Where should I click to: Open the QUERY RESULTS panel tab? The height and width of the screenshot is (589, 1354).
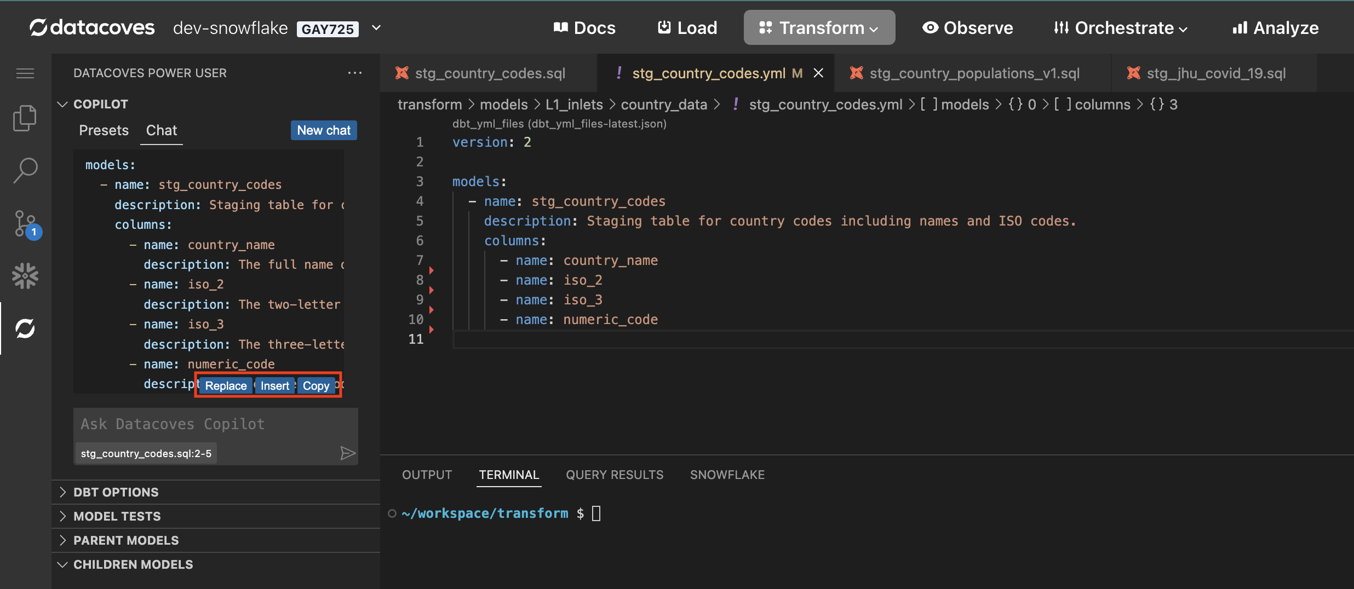[615, 475]
